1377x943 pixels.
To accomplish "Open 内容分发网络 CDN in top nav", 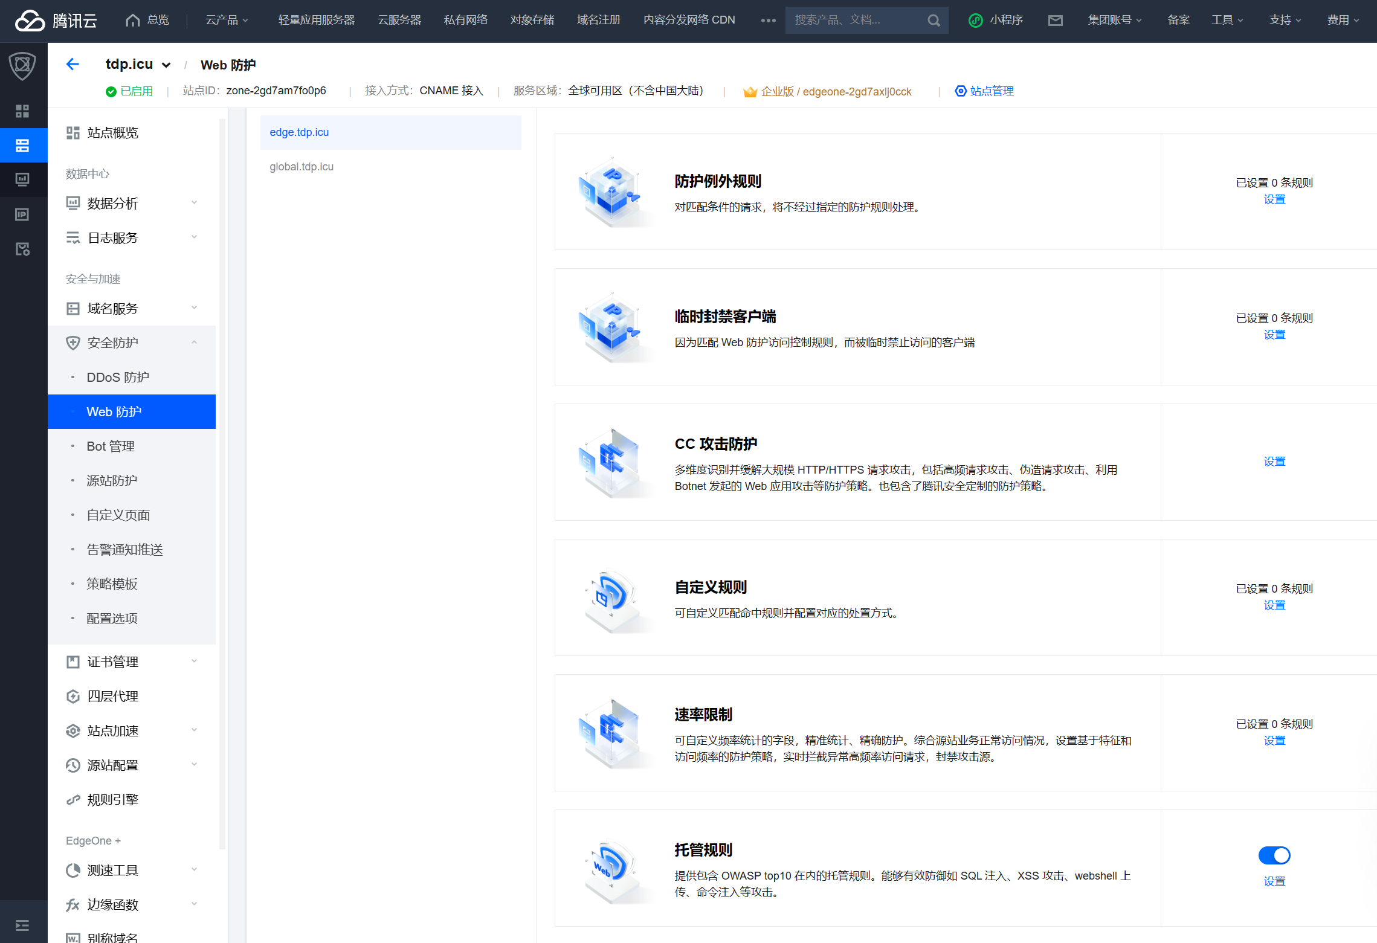I will [x=689, y=21].
